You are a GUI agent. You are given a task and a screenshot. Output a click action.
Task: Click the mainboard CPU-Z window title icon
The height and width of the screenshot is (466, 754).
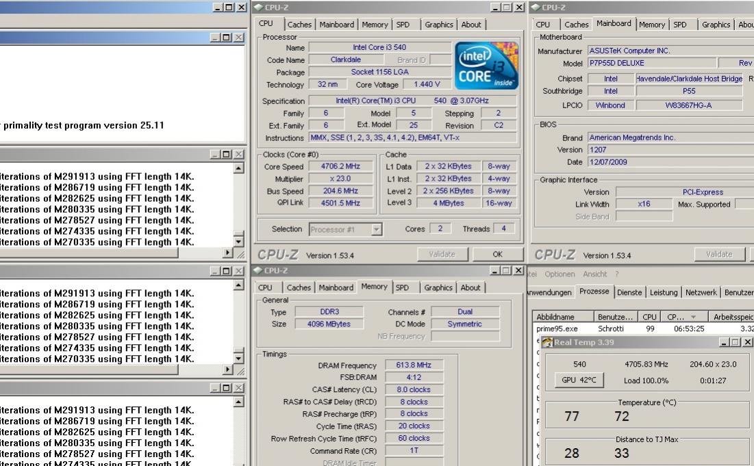[x=536, y=8]
